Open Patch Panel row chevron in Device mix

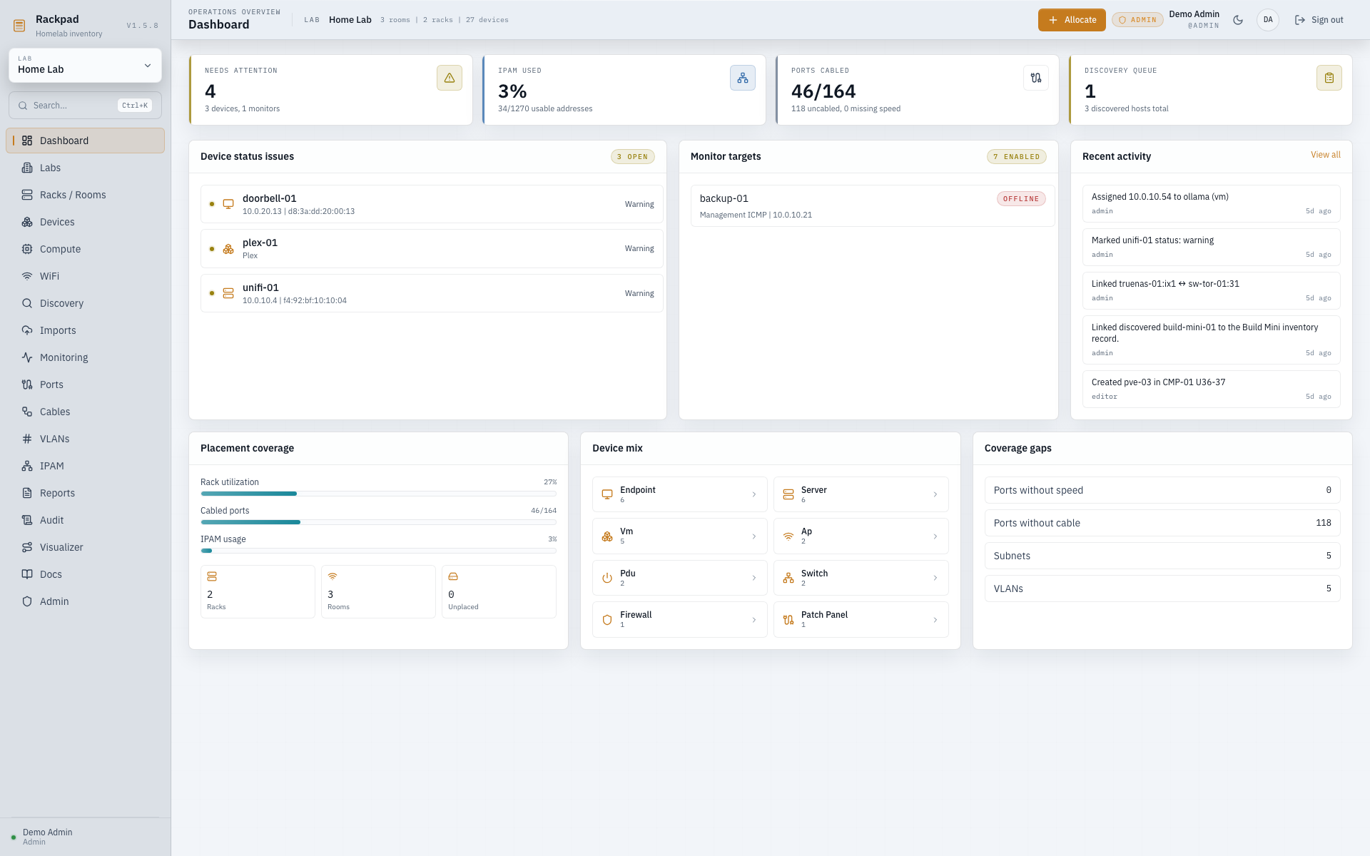pyautogui.click(x=935, y=620)
